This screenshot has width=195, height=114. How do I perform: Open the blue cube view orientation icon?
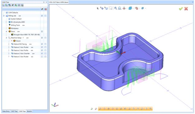pyautogui.click(x=130, y=8)
